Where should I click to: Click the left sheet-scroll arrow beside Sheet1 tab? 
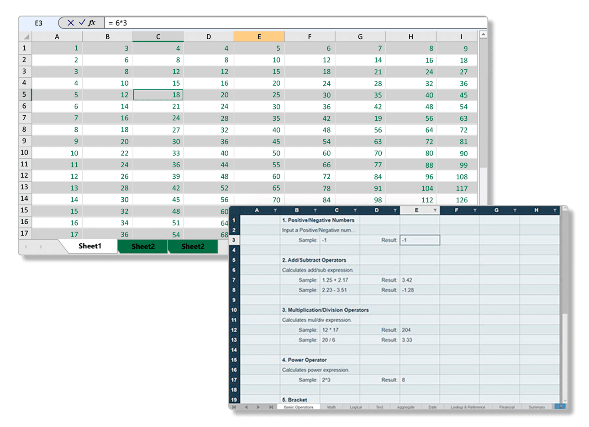point(26,247)
